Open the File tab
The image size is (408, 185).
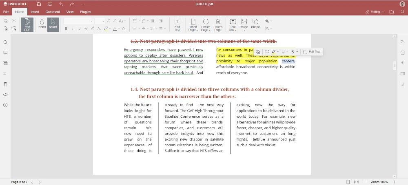(x=6, y=12)
